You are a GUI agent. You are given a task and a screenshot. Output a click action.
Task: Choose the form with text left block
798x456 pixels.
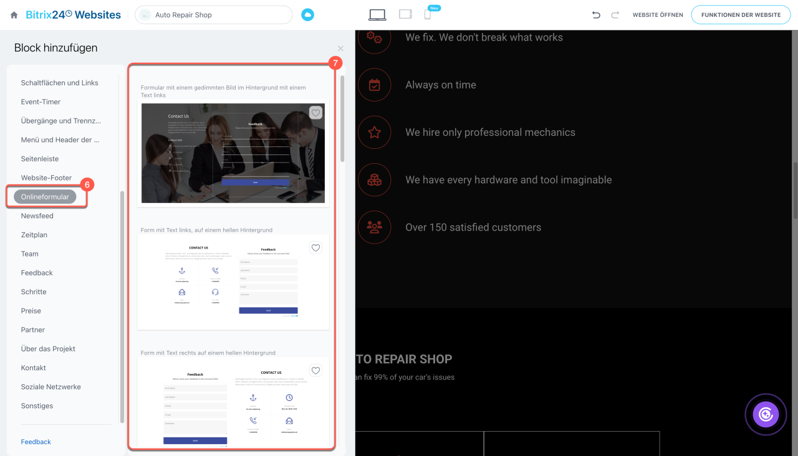(x=233, y=282)
